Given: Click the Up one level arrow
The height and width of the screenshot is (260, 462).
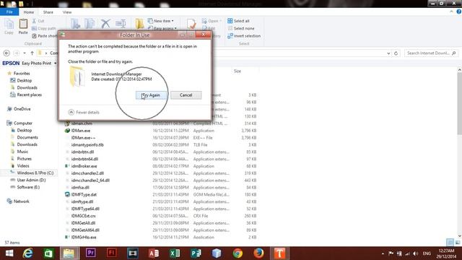Looking at the screenshot, I should click(x=32, y=53).
